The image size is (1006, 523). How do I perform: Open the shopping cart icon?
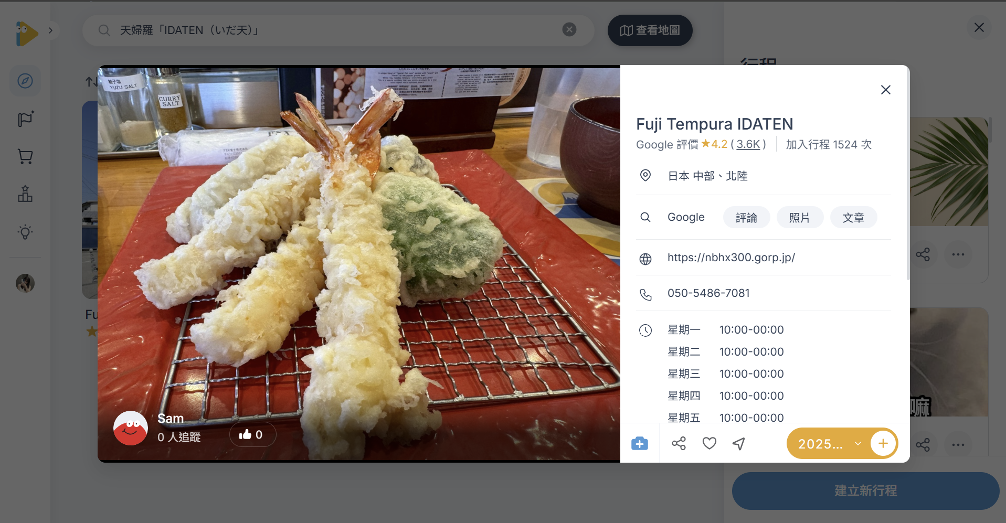(x=25, y=156)
